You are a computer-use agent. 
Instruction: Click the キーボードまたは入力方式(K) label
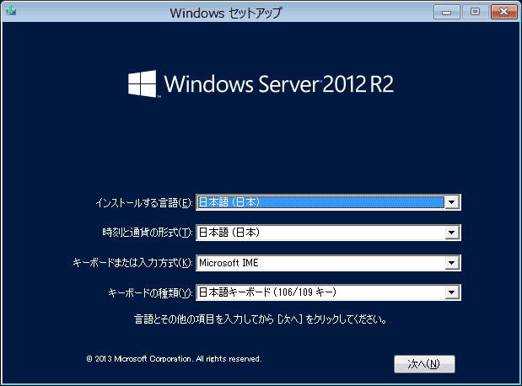(133, 263)
